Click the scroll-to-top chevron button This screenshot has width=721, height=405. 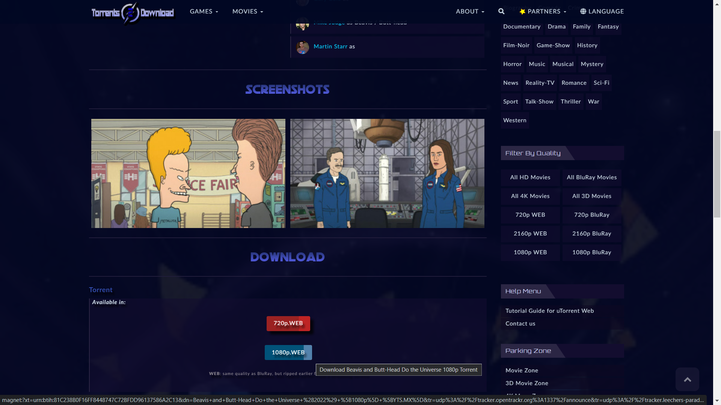pyautogui.click(x=687, y=379)
